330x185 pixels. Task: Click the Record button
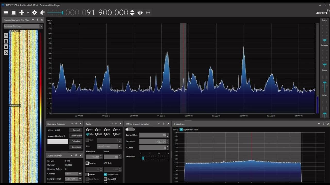pos(76,130)
